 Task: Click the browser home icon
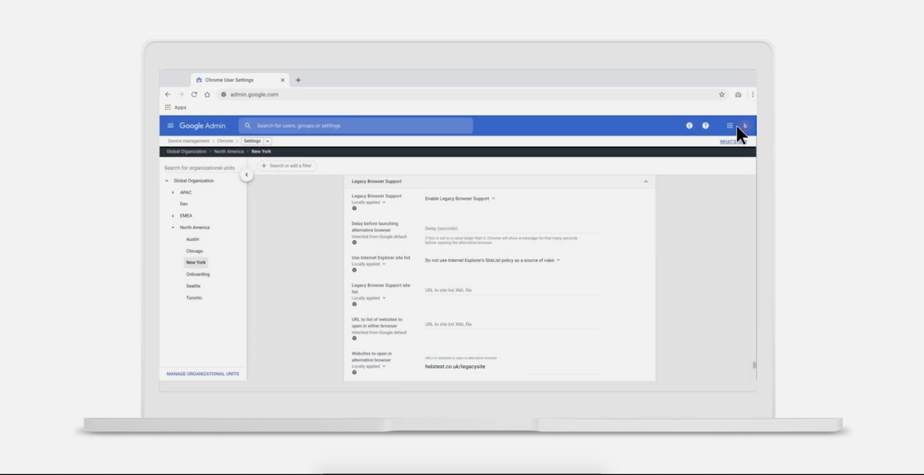coord(207,94)
